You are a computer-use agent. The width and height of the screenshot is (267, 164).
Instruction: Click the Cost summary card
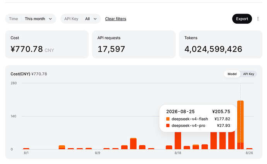tap(47, 44)
